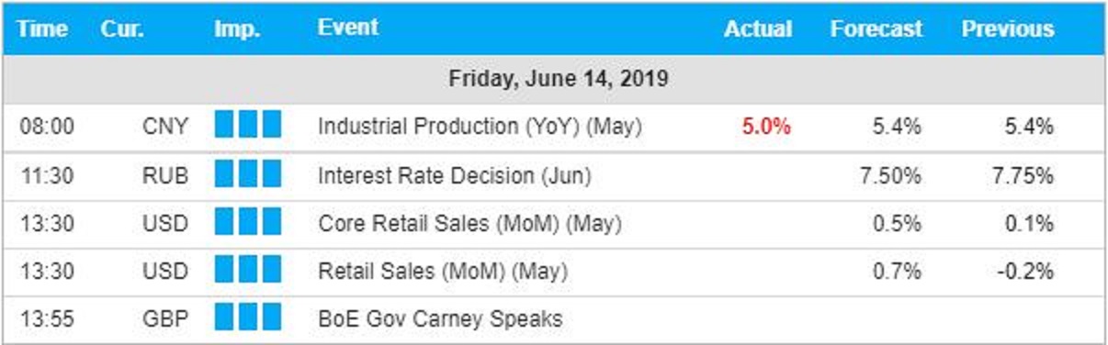Click the importance bars icon for CNY row
This screenshot has height=345, width=1108.
coord(248,126)
